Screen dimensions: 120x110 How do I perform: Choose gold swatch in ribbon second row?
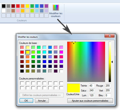click(23, 11)
